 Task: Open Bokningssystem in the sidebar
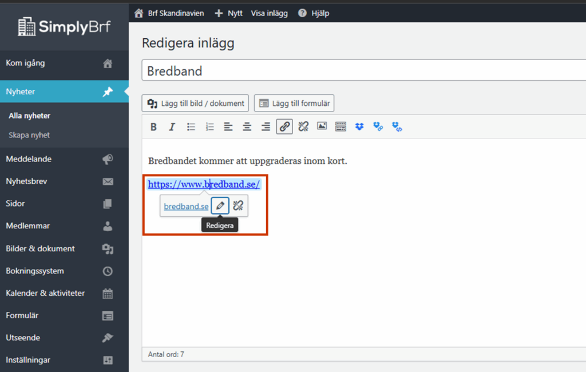pyautogui.click(x=64, y=271)
